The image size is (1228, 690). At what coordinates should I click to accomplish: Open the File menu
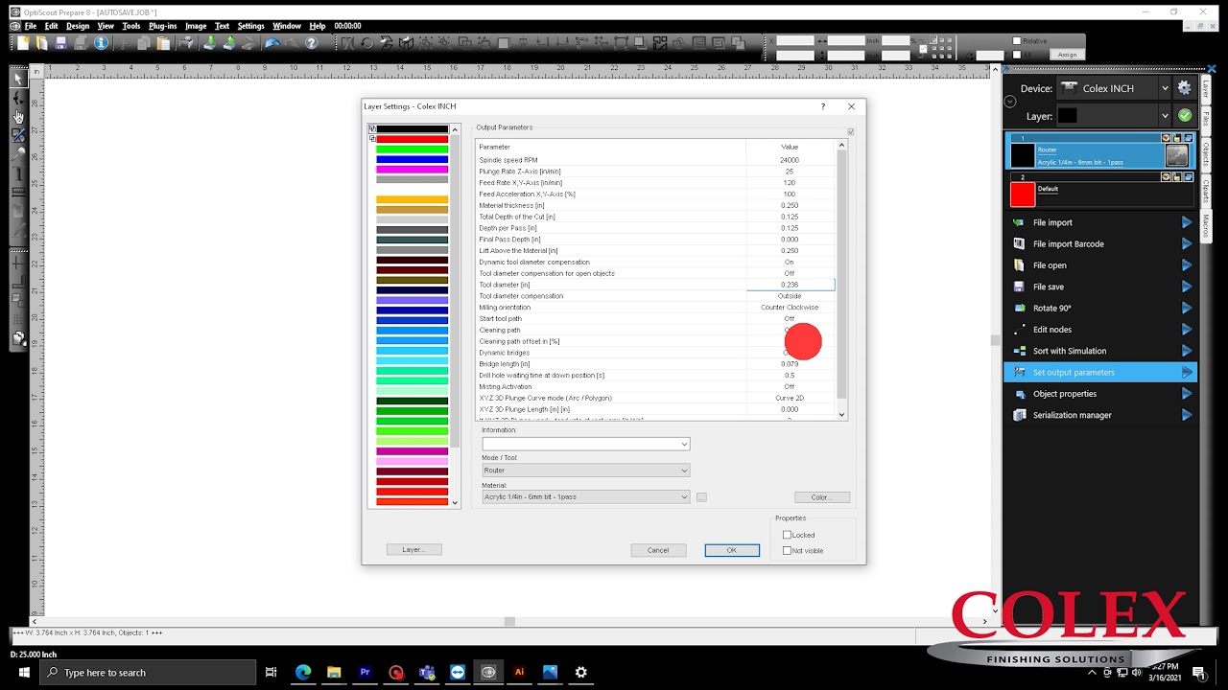31,26
